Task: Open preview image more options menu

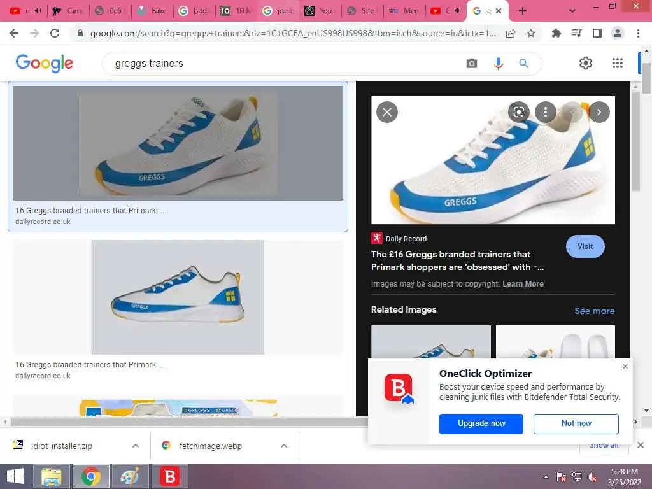Action: point(546,112)
